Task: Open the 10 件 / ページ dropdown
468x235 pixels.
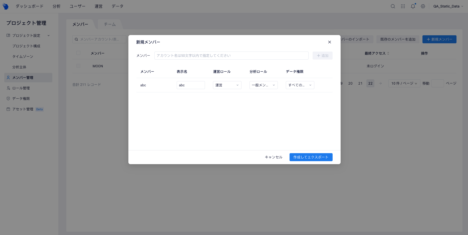Action: [x=404, y=83]
